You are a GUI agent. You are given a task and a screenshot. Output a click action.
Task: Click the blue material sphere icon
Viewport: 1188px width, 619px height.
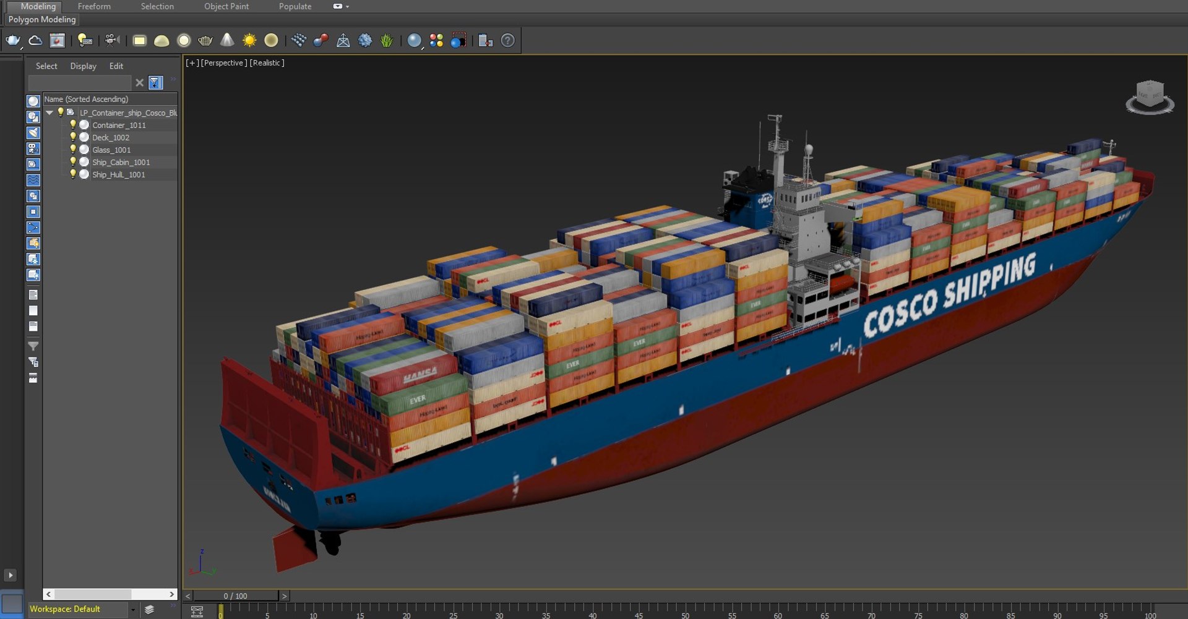[x=414, y=41]
